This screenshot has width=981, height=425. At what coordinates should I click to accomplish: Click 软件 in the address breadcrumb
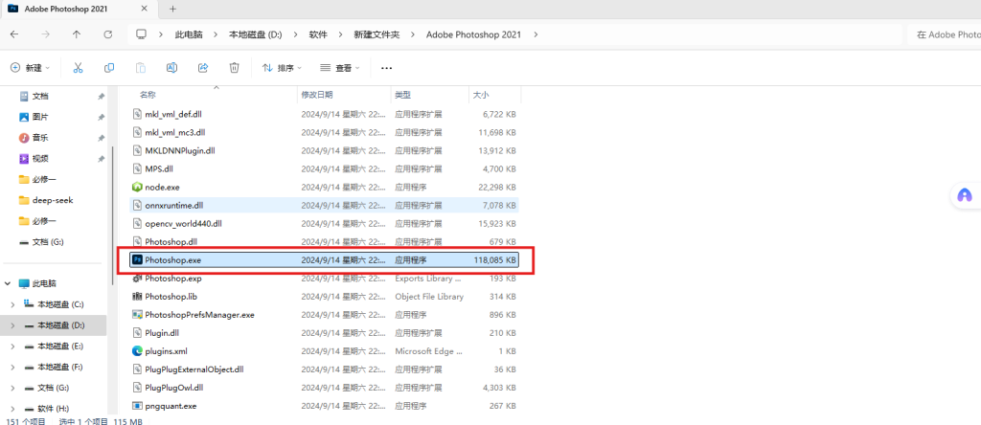coord(318,34)
